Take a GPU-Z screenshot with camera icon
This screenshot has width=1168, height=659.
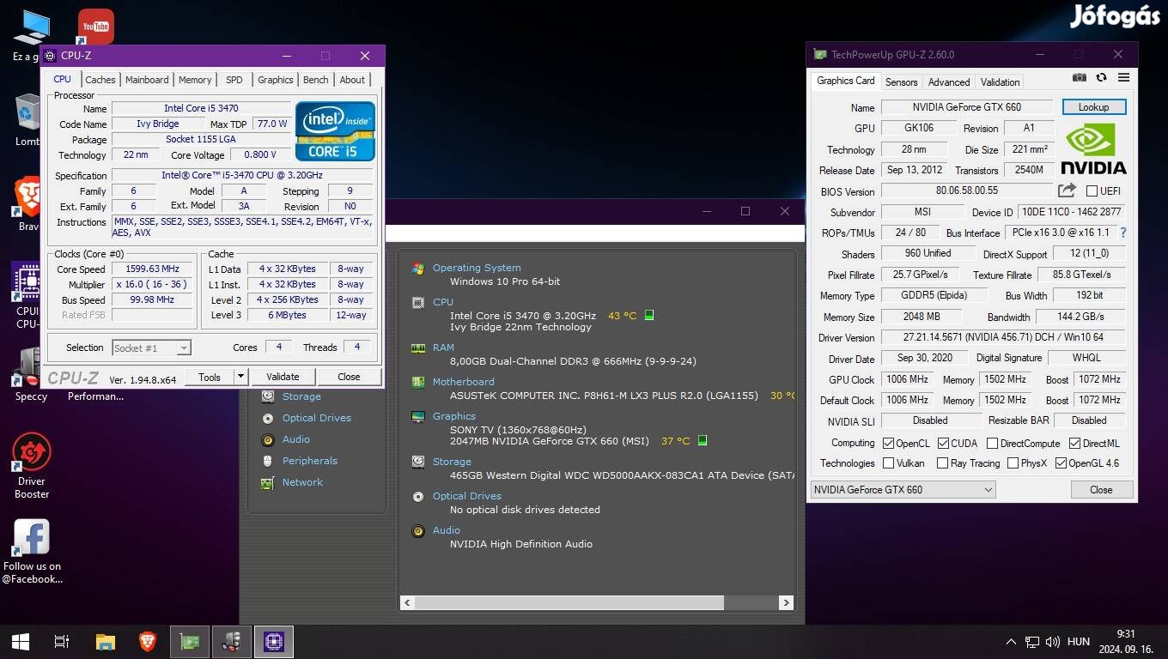tap(1080, 77)
